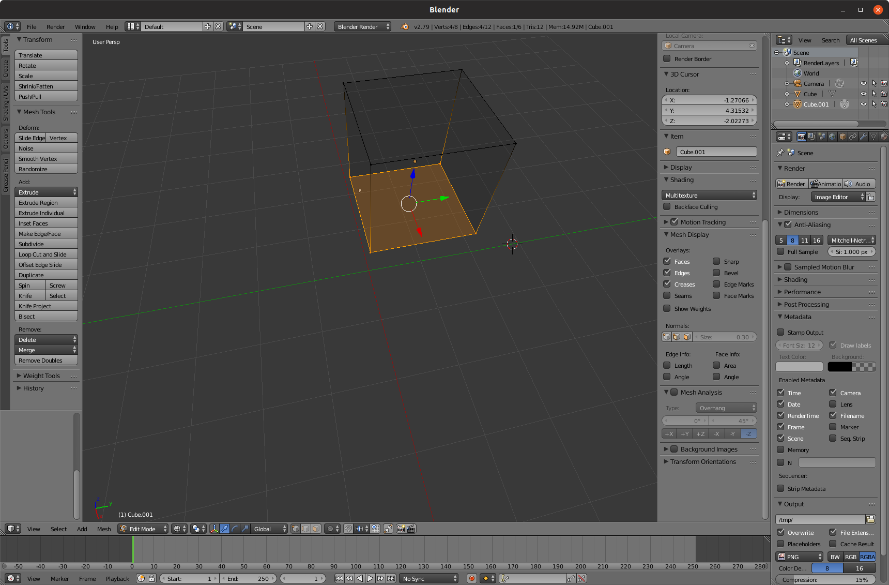Click the render camera icon in viewport header
The width and height of the screenshot is (889, 585).
point(401,529)
